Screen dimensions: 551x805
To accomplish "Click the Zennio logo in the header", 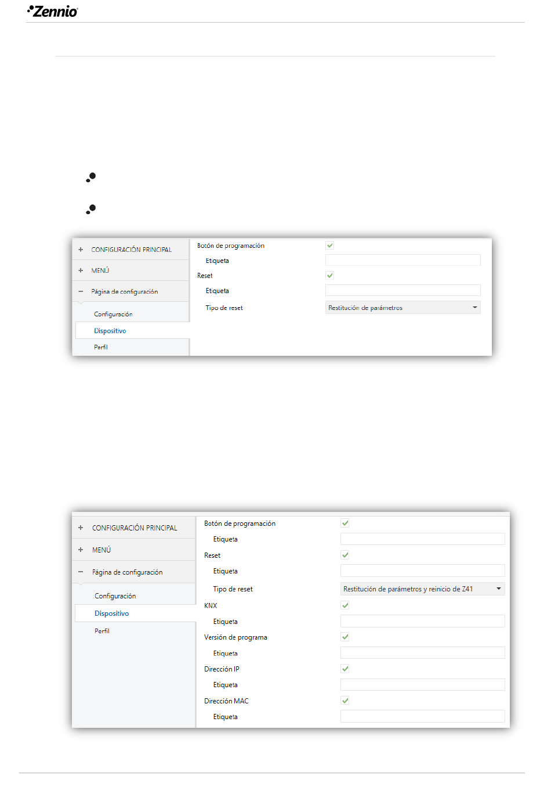I will tap(53, 11).
